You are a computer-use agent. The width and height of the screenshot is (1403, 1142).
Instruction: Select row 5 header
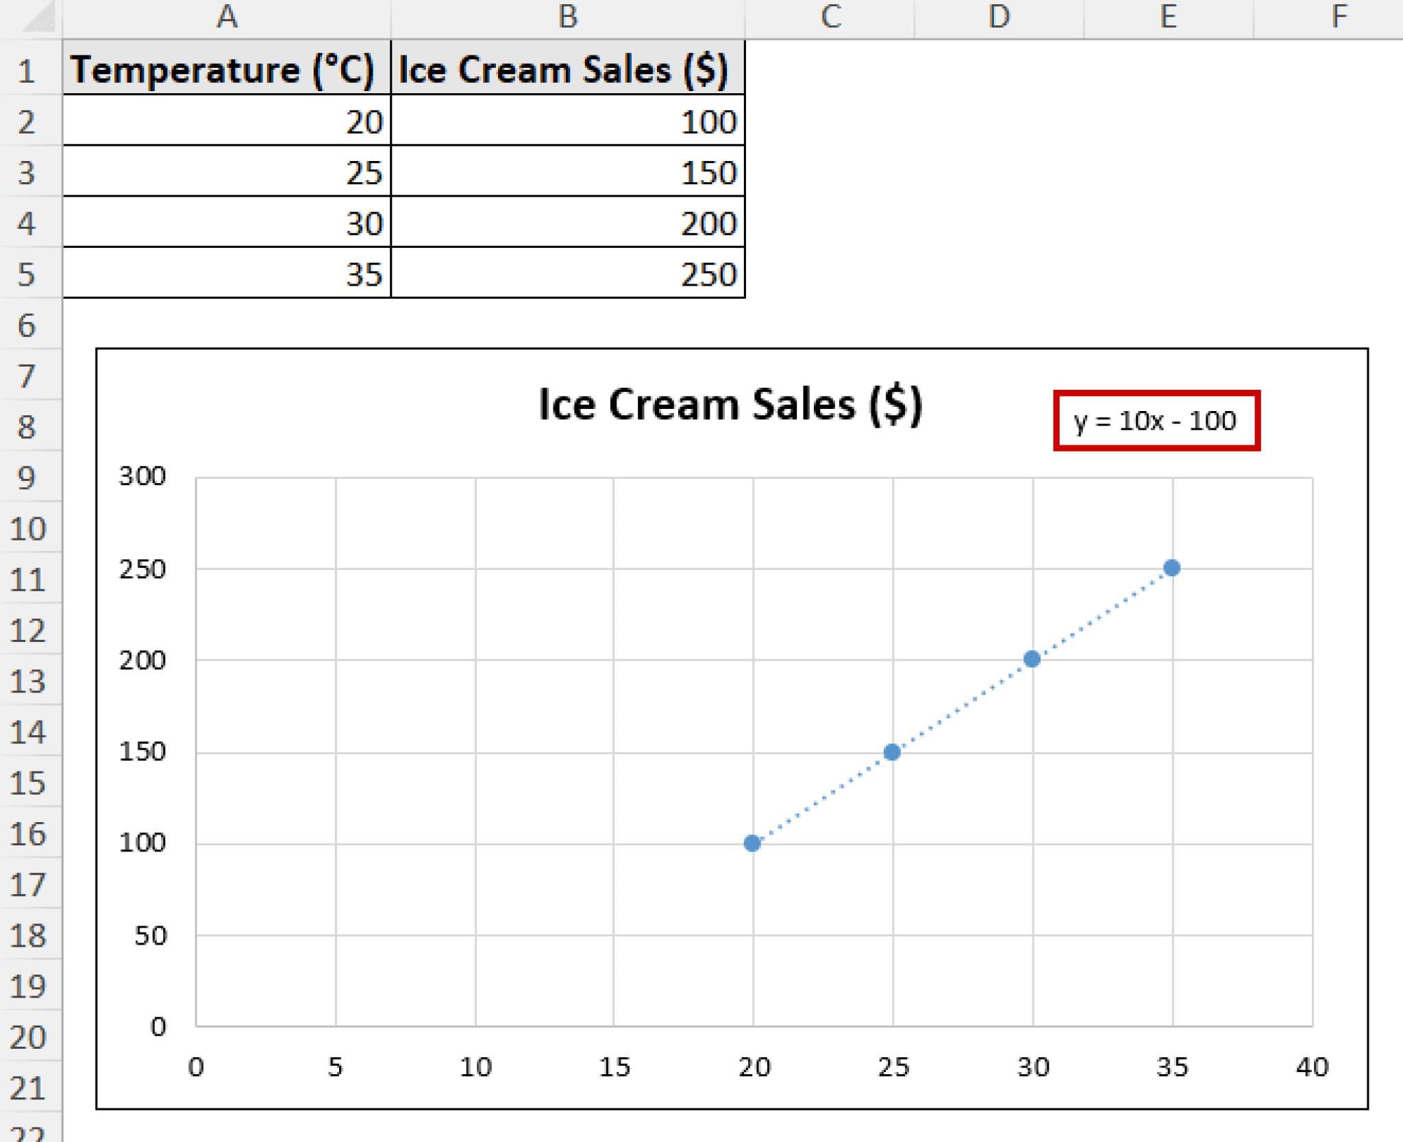(27, 275)
